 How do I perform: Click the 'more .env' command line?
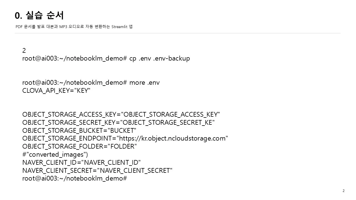click(91, 82)
